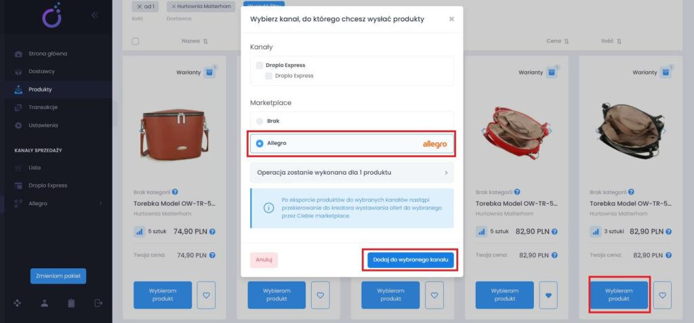This screenshot has width=694, height=323.
Task: Click the logout icon in sidebar bottom
Action: point(98,303)
